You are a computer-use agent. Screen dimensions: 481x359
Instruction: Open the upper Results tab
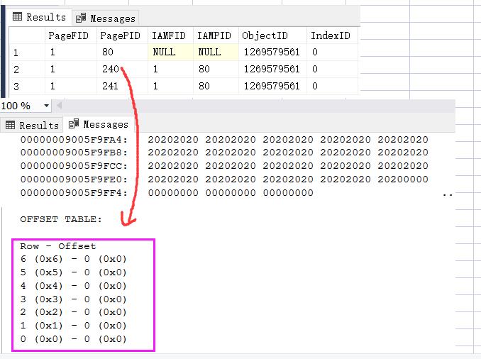(40, 17)
